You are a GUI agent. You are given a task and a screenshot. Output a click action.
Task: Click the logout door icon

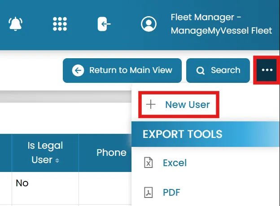pos(104,24)
